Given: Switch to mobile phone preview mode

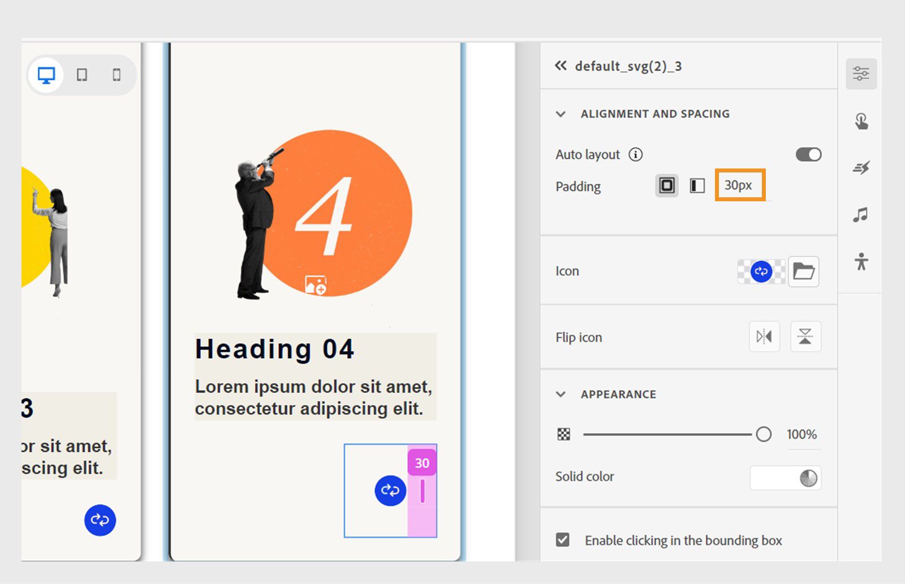Looking at the screenshot, I should (x=117, y=74).
